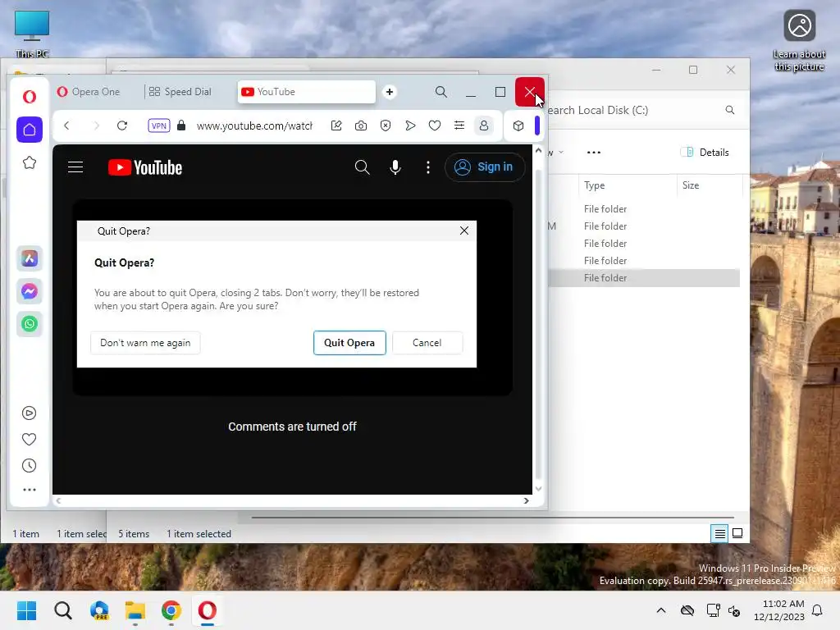Open the extensions cube icon
The height and width of the screenshot is (630, 840).
point(518,126)
